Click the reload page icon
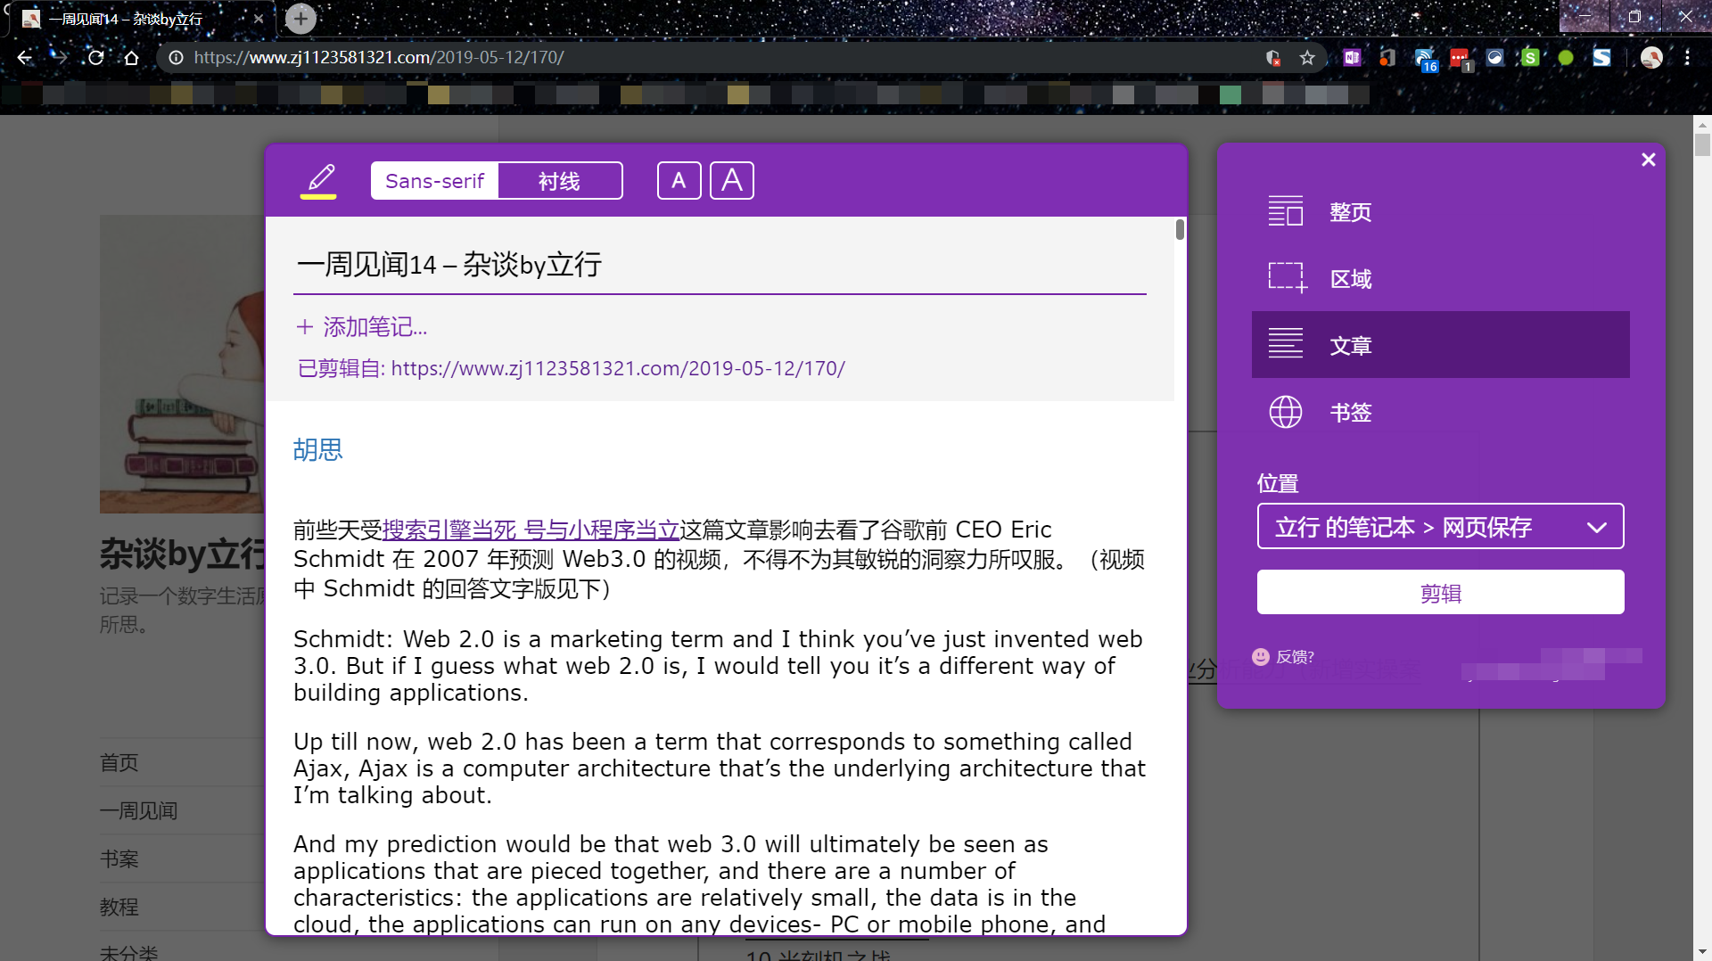Image resolution: width=1712 pixels, height=961 pixels. 95,57
